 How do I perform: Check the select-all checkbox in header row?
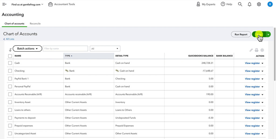[10, 56]
